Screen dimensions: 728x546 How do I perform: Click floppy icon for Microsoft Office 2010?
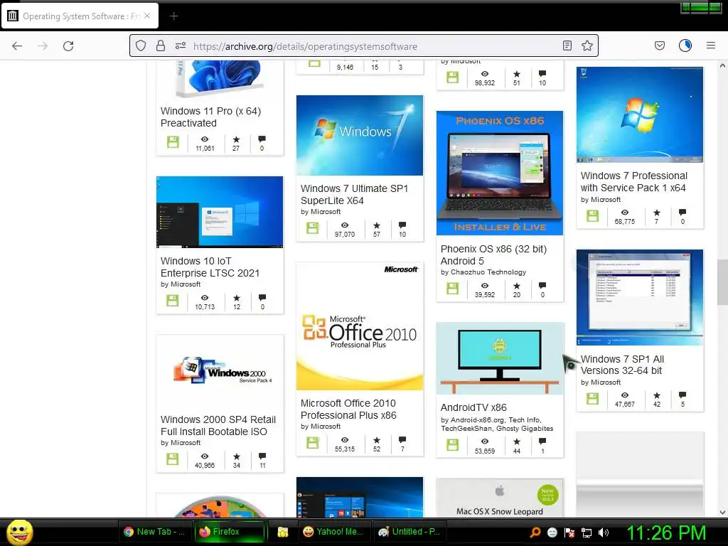click(x=313, y=443)
